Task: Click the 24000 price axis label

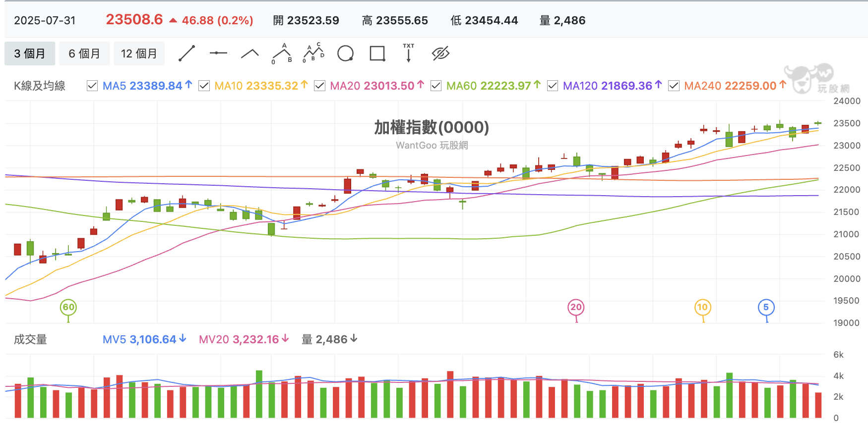Action: pos(847,101)
